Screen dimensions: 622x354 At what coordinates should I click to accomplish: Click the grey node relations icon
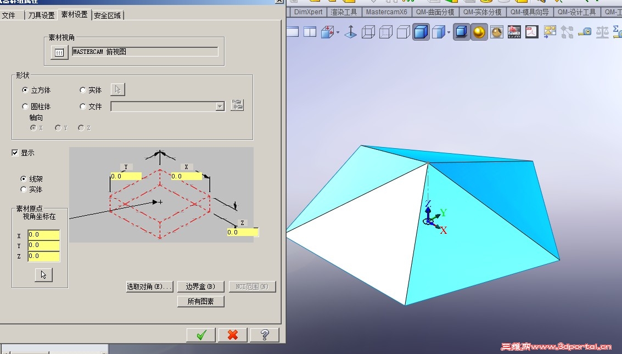tap(567, 32)
